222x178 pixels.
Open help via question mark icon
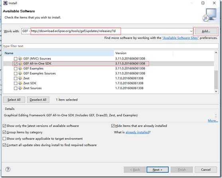8,169
